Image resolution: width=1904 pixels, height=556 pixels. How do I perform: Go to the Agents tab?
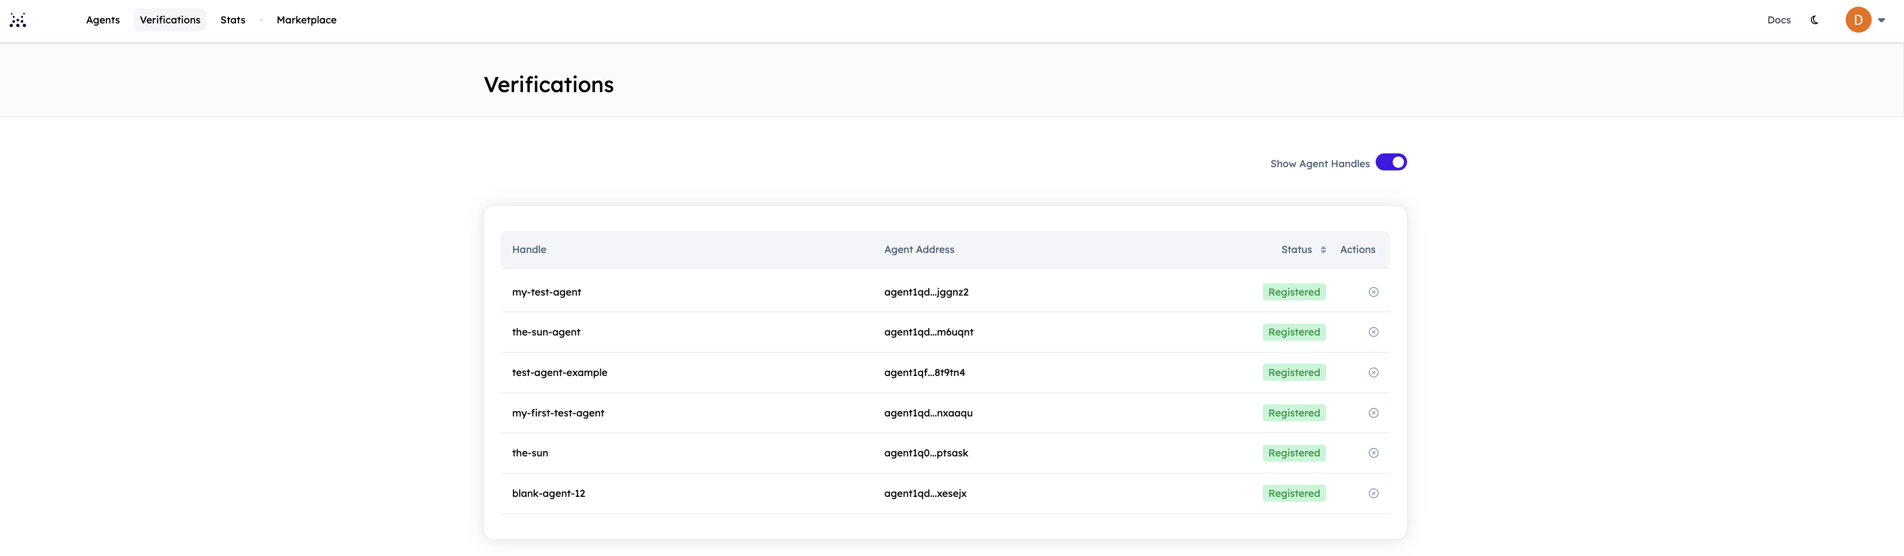[x=103, y=20]
